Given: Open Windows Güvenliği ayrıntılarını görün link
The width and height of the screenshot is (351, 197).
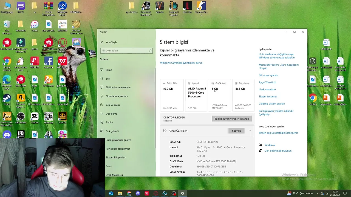Looking at the screenshot, I should click(181, 63).
